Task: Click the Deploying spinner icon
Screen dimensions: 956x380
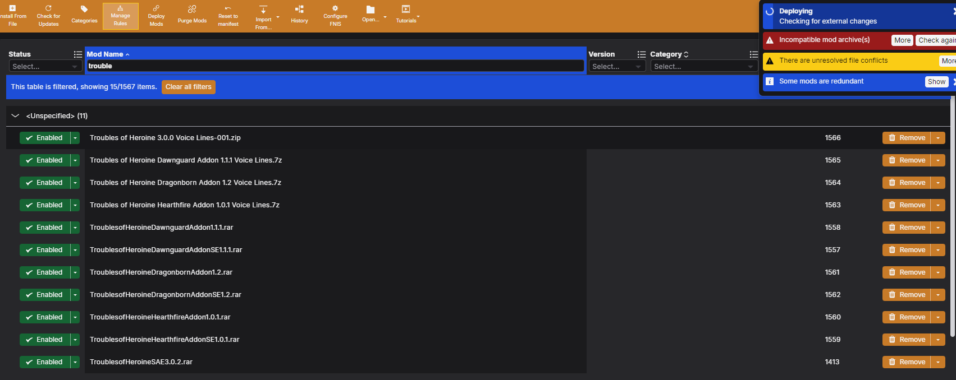Action: [770, 11]
